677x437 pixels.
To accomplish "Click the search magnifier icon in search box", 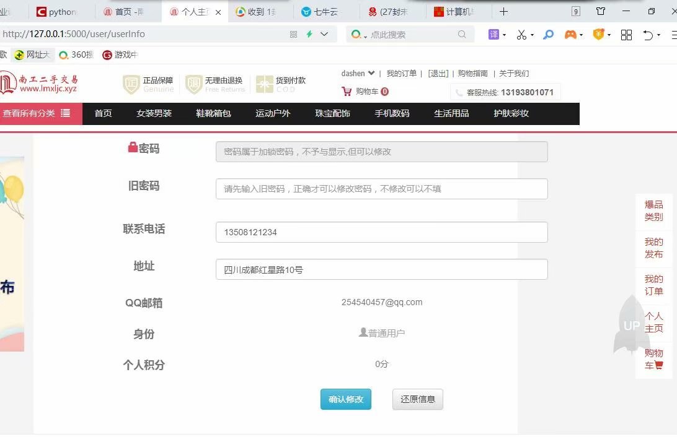I will (x=462, y=34).
